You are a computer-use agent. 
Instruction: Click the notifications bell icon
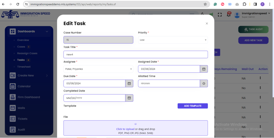(229, 15)
